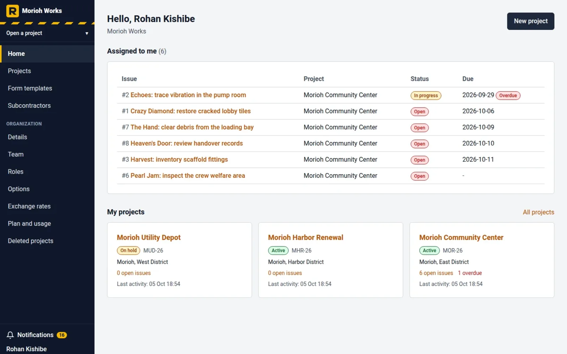
Task: Open the Team page
Action: tap(47, 154)
